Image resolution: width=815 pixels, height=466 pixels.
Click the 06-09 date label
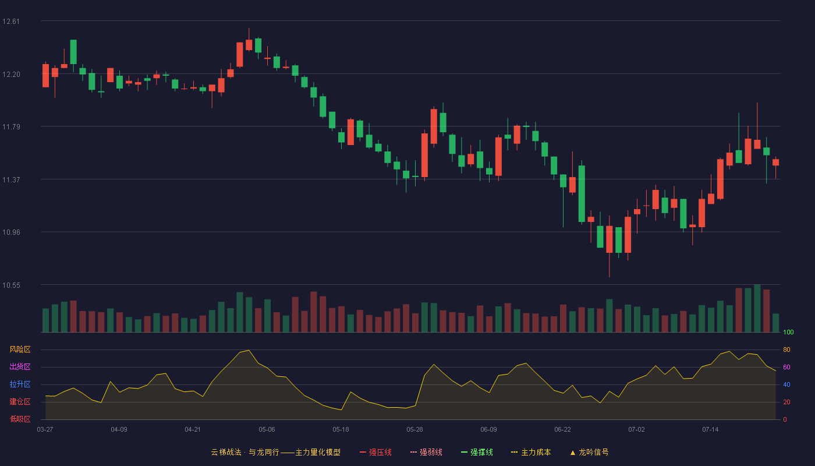488,429
